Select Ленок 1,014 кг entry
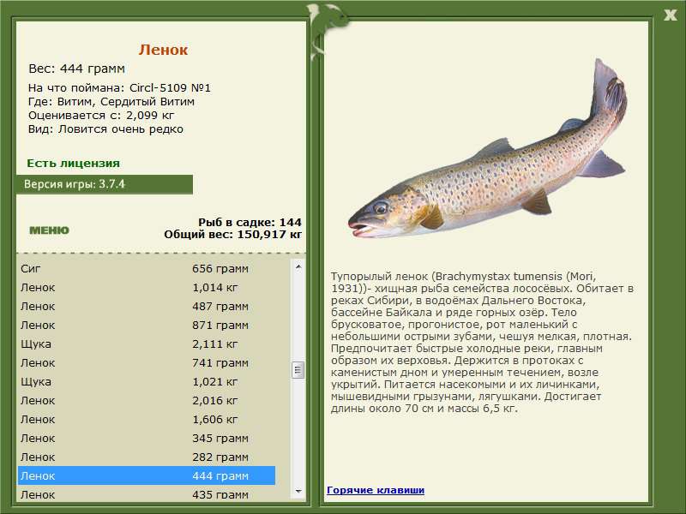 pyautogui.click(x=146, y=287)
